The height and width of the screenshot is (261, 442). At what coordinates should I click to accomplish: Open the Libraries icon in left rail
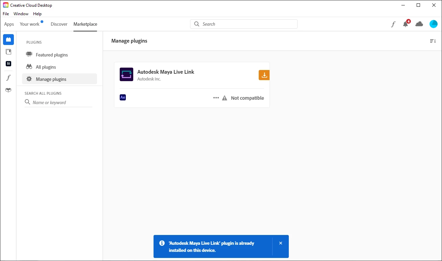point(8,52)
